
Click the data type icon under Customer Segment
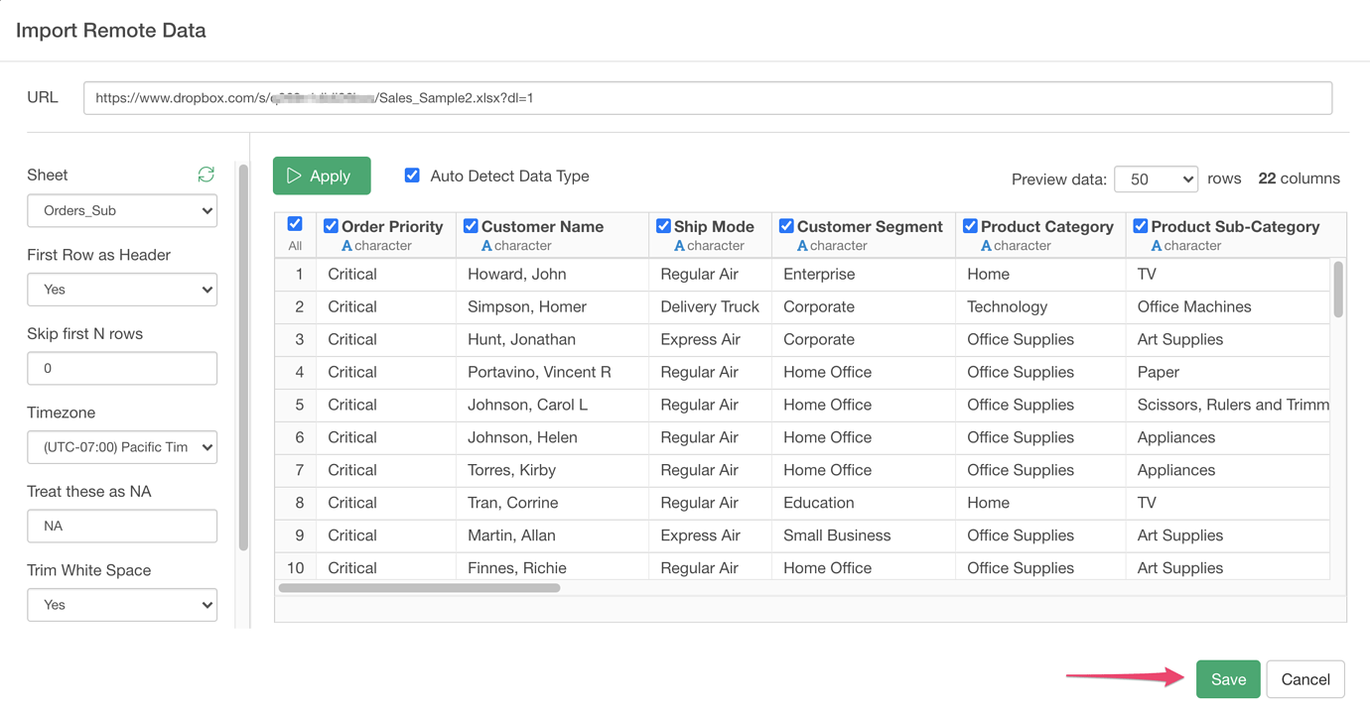[x=802, y=246]
